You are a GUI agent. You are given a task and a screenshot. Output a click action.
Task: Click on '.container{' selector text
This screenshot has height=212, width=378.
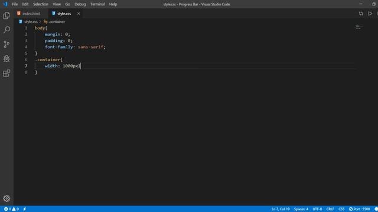[48, 59]
